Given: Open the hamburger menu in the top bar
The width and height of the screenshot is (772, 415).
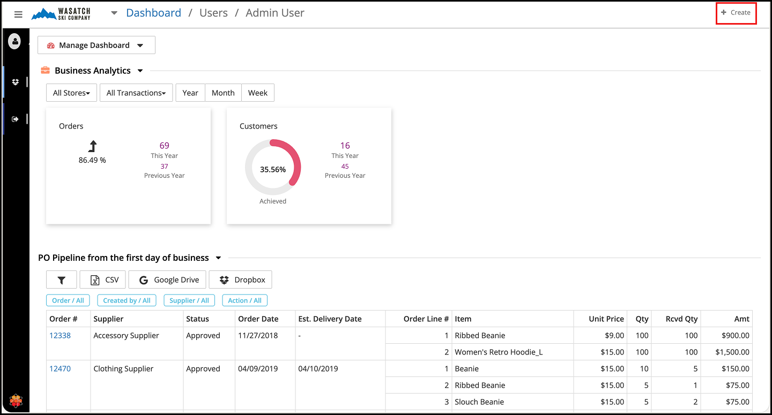Looking at the screenshot, I should point(18,14).
